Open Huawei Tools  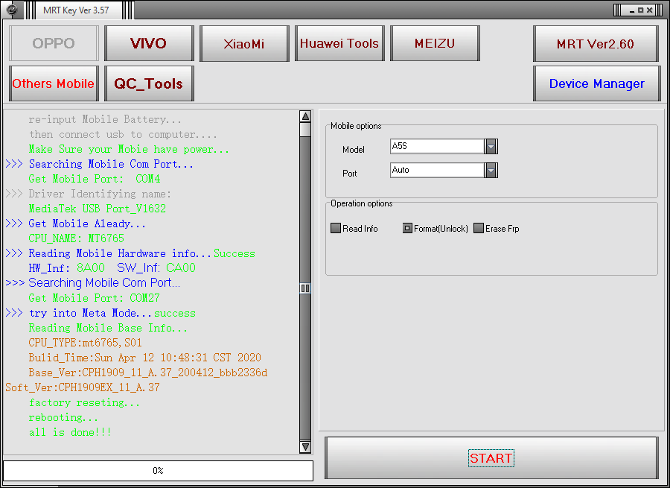339,43
